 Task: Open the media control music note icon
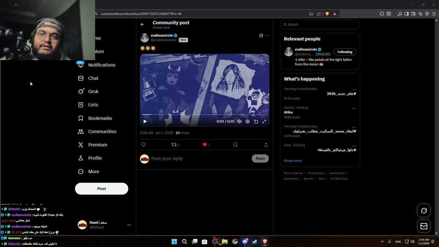point(400,14)
